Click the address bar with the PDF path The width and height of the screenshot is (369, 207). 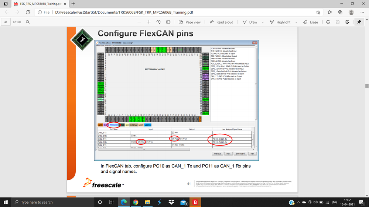(179, 12)
